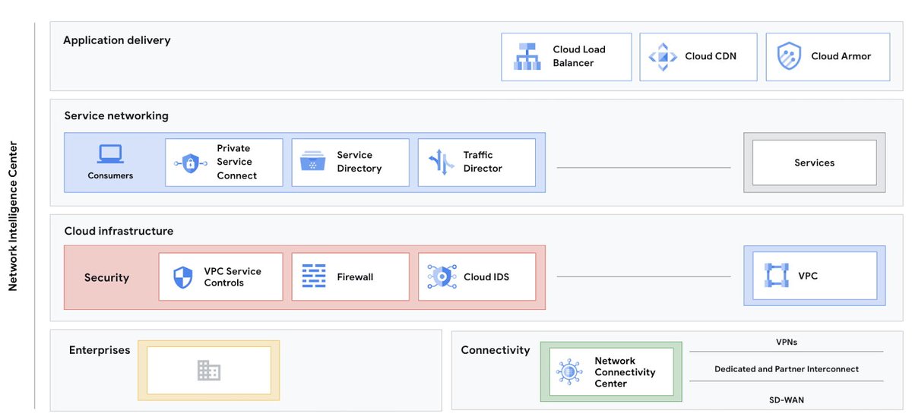The height and width of the screenshot is (420, 912).
Task: Select the Traffic Director label
Action: pyautogui.click(x=483, y=162)
